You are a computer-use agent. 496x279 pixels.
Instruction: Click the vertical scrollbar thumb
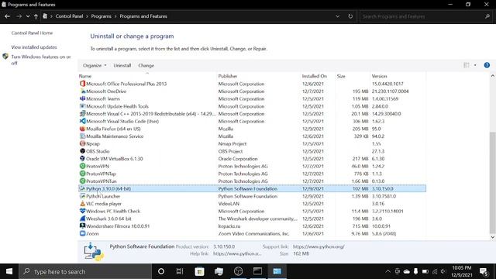(x=492, y=183)
